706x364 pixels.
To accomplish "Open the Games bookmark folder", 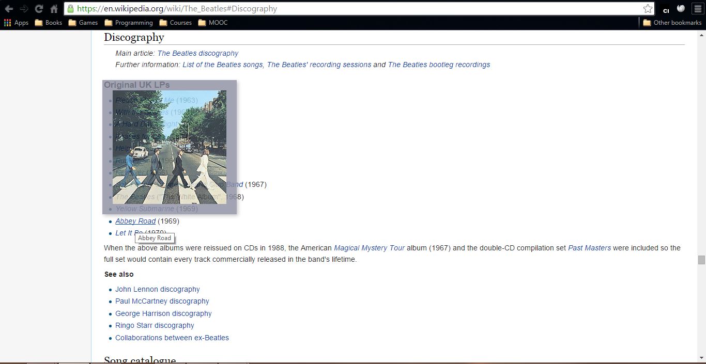I will (x=83, y=23).
